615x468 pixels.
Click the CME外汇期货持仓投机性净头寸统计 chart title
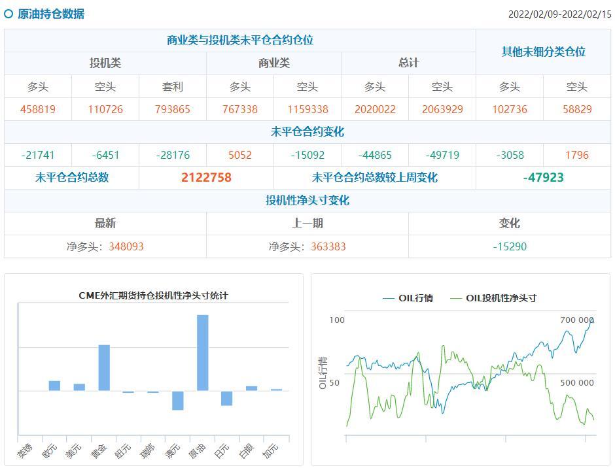[154, 295]
